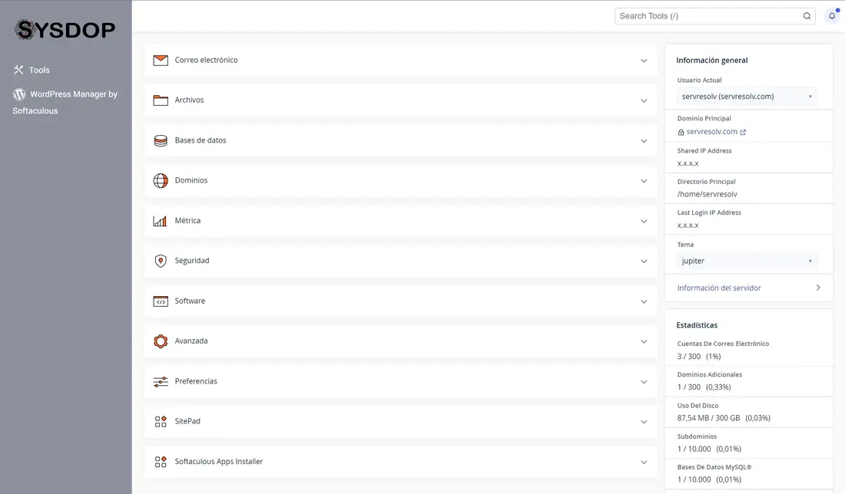Image resolution: width=845 pixels, height=494 pixels.
Task: Expand the Avanzada section chevron
Action: point(644,341)
